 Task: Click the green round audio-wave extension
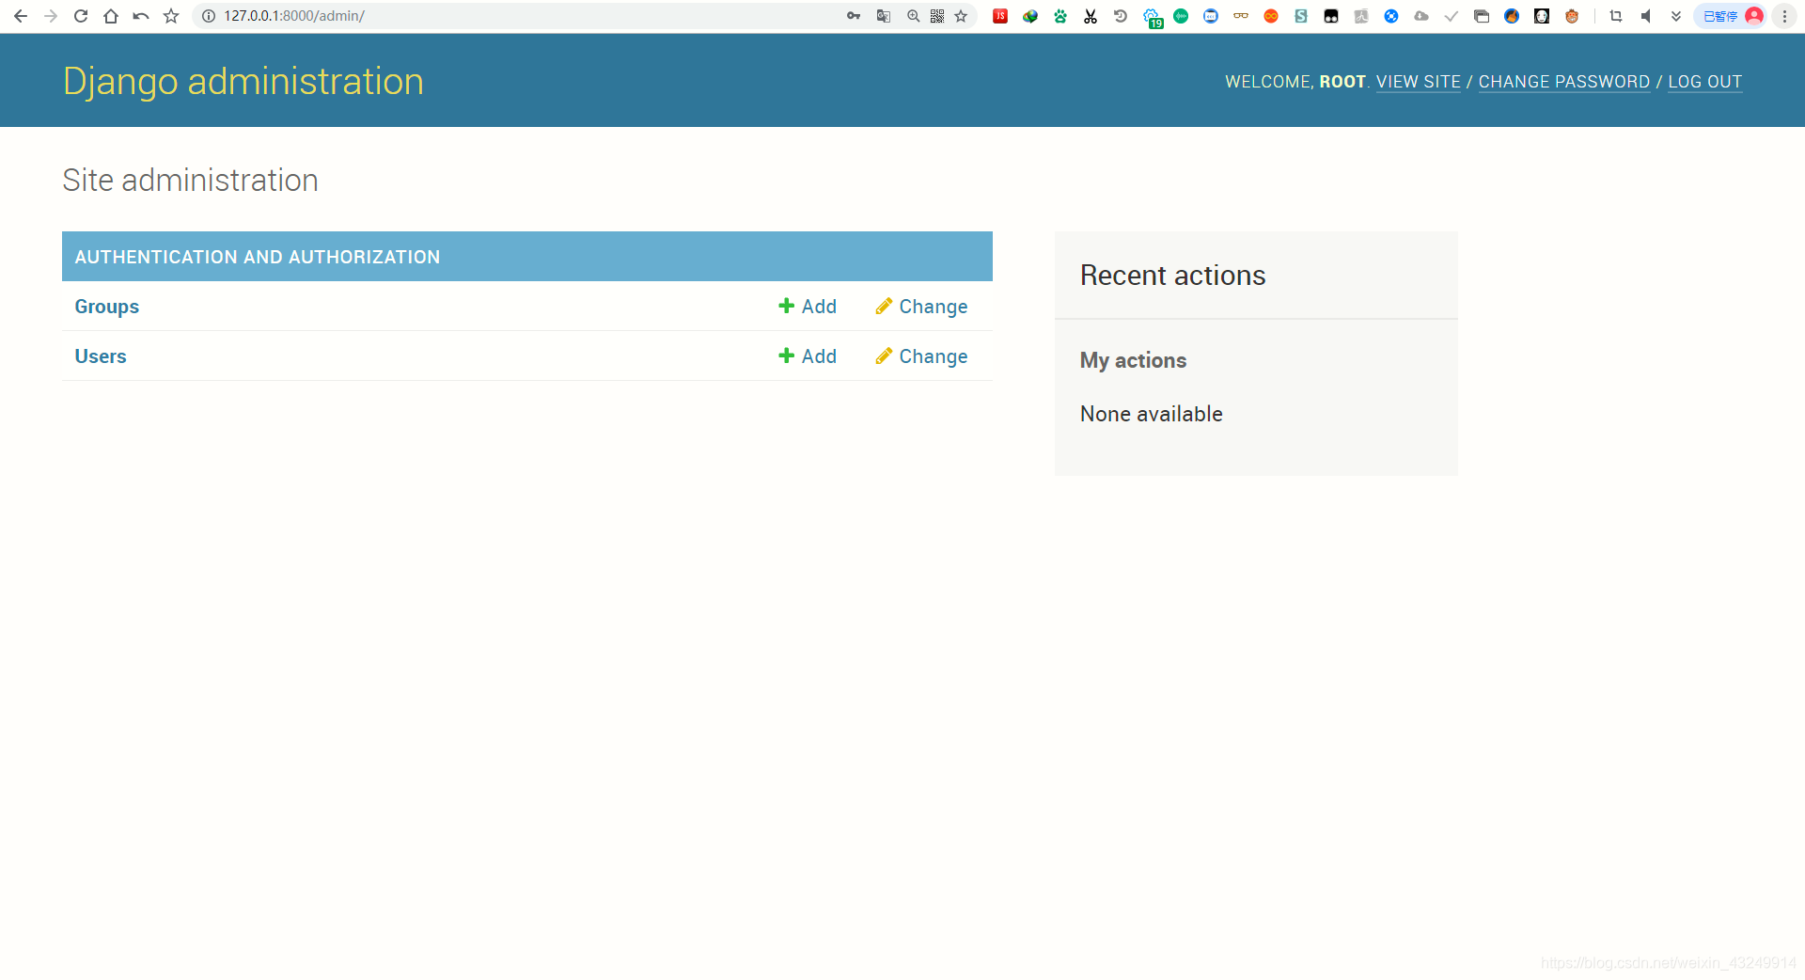coord(1181,16)
